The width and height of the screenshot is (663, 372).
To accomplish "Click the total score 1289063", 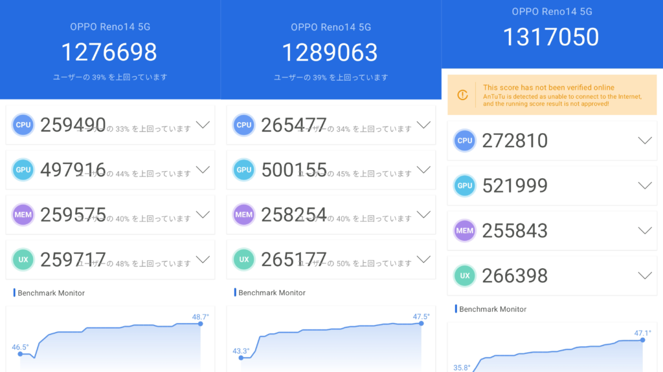I will pos(330,53).
